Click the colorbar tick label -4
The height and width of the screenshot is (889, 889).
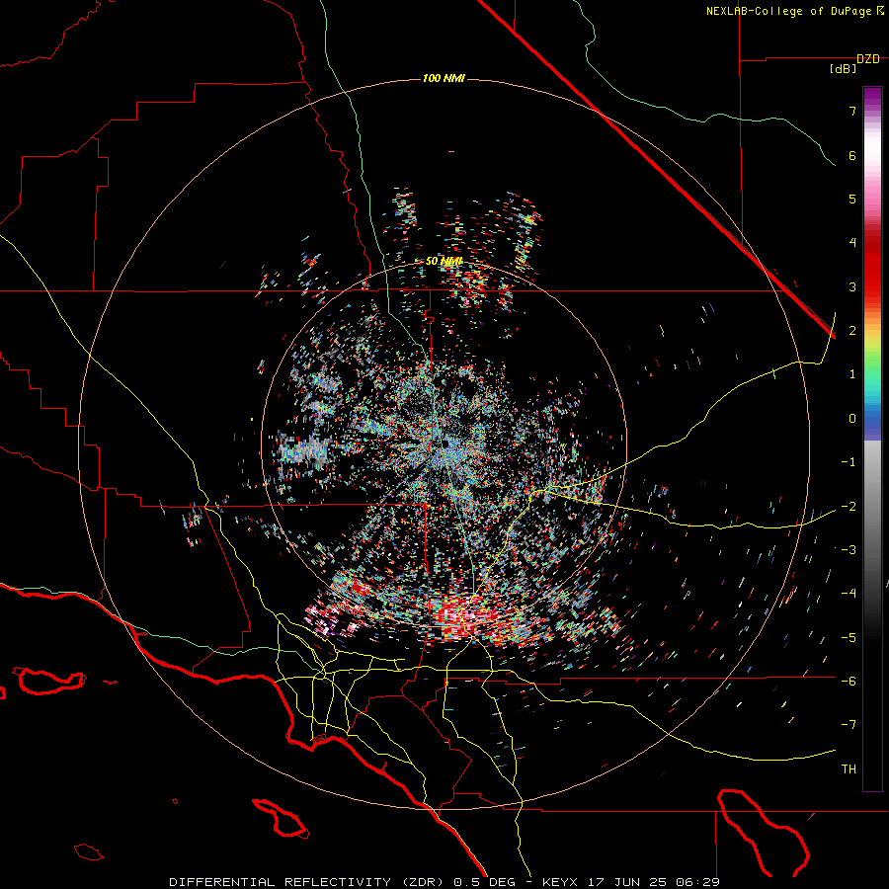(849, 594)
